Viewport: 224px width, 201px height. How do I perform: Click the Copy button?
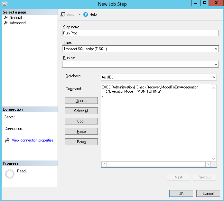point(81,121)
